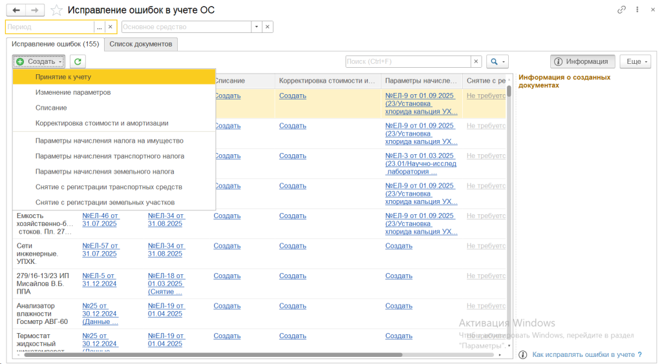
Task: Switch to Список документов tab
Action: [x=141, y=44]
